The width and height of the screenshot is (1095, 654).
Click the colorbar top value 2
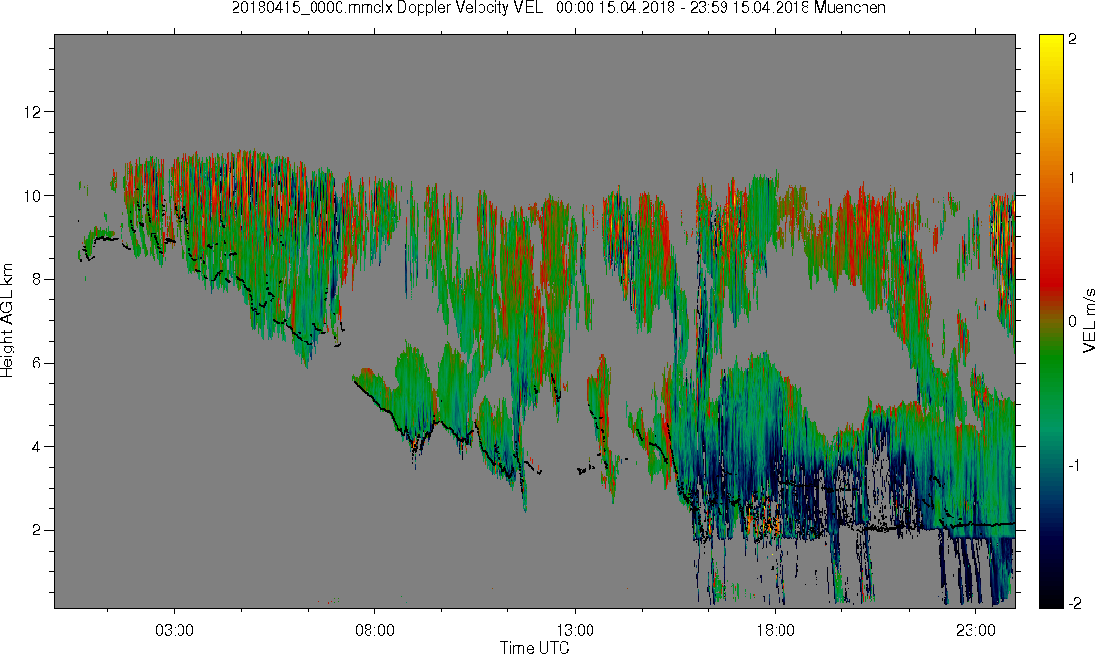(1072, 40)
